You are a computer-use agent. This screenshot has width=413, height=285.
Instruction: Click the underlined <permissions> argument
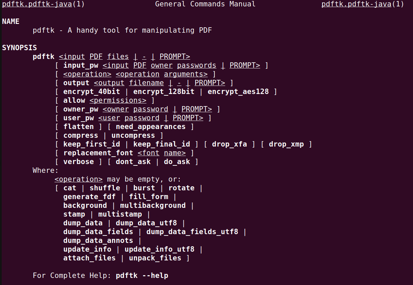118,100
